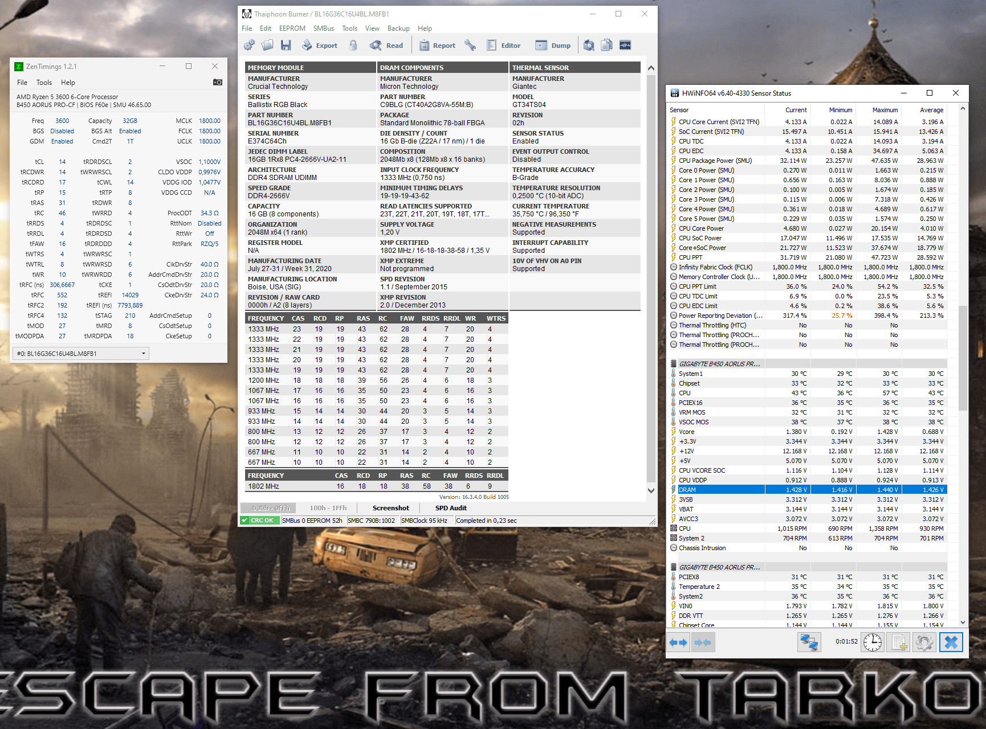Click the HWiNFO sensor list scrollbar thumb
This screenshot has width=986, height=729.
(963, 358)
